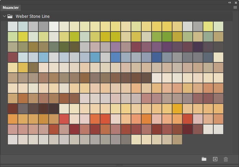Image resolution: width=239 pixels, height=167 pixels.
Task: Collapse panel with double-arrow icon
Action: (230, 3)
